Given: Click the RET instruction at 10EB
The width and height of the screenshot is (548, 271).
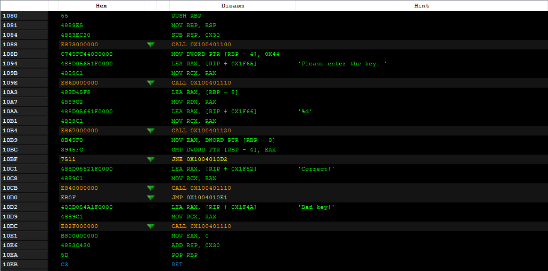Looking at the screenshot, I should pos(177,265).
